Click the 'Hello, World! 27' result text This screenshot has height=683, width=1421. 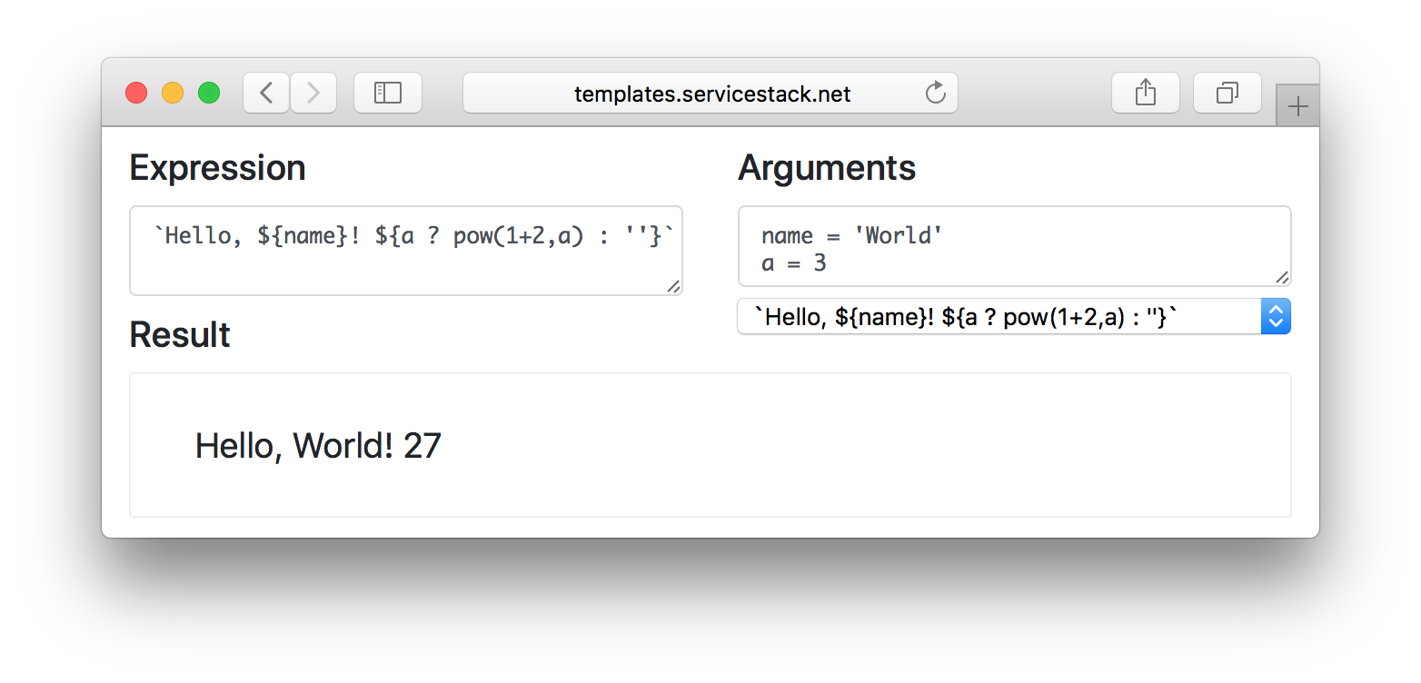coord(318,446)
